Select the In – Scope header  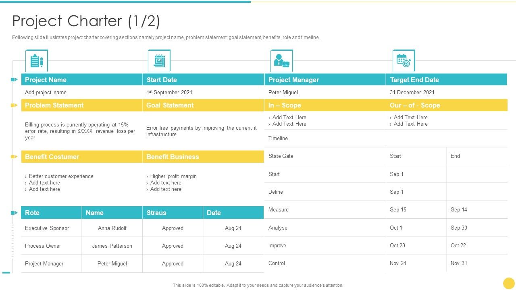click(x=325, y=105)
